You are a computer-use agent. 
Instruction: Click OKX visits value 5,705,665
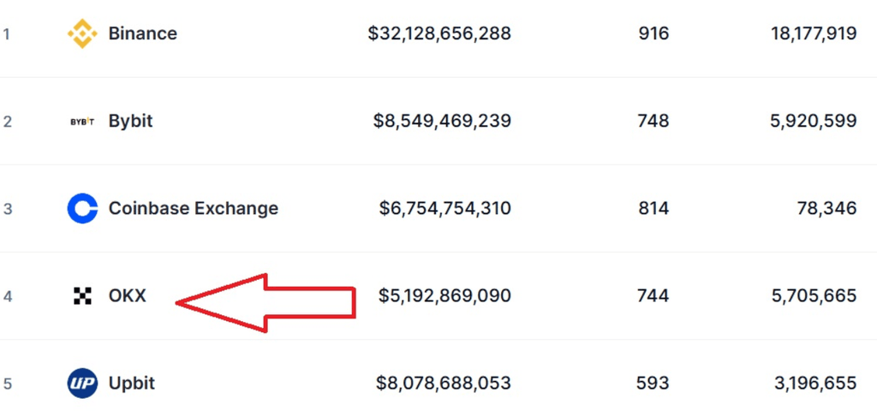813,296
